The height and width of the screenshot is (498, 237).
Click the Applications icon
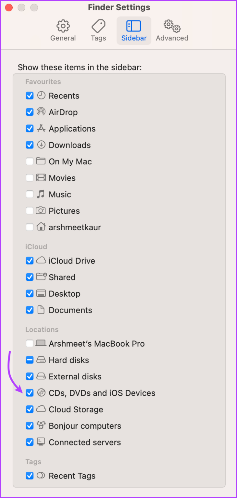pyautogui.click(x=41, y=128)
